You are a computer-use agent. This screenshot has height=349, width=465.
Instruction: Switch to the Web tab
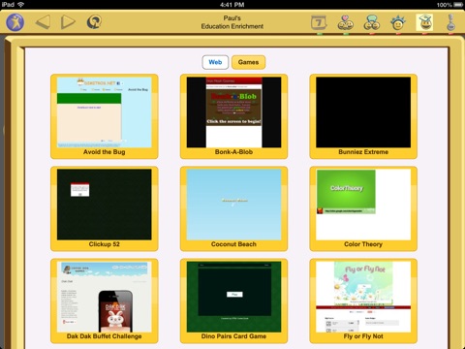tap(215, 62)
